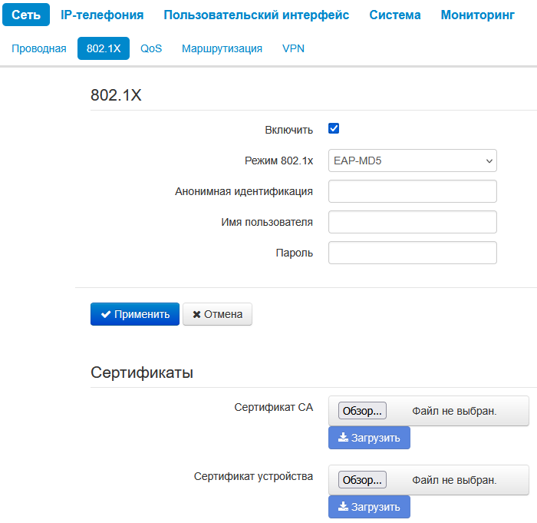Screen dimensions: 537x523
Task: Browse for Сертификат CA file
Action: [x=362, y=411]
